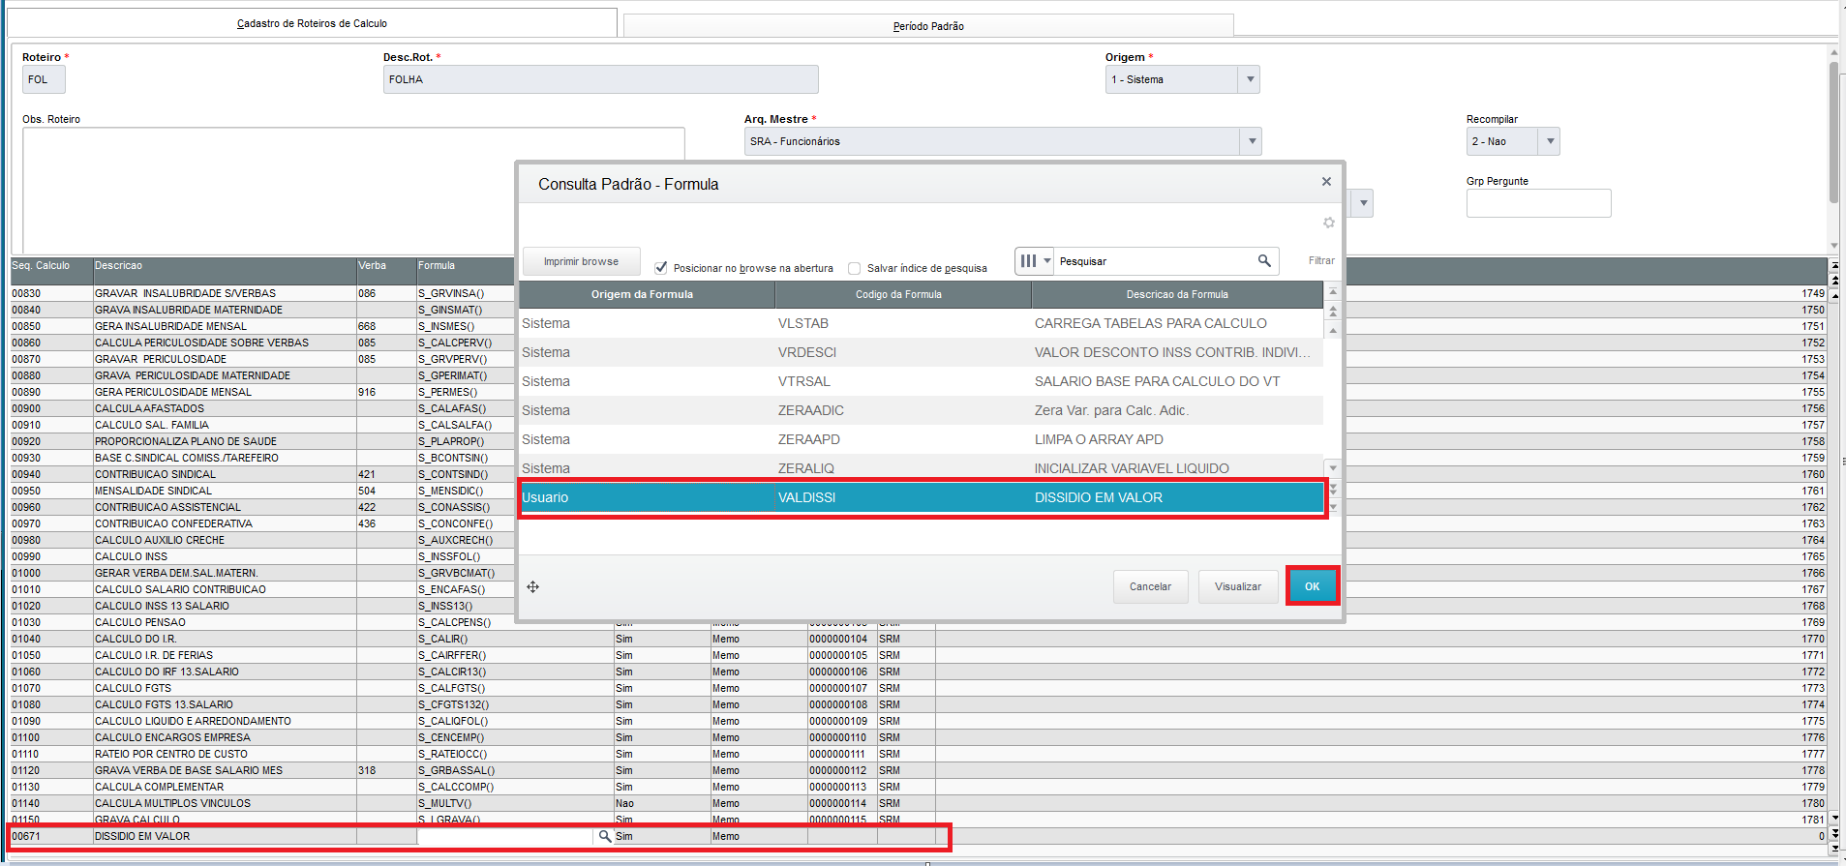This screenshot has height=866, width=1846.
Task: Click the header form vertical scrollbar thumb
Action: pyautogui.click(x=1833, y=133)
